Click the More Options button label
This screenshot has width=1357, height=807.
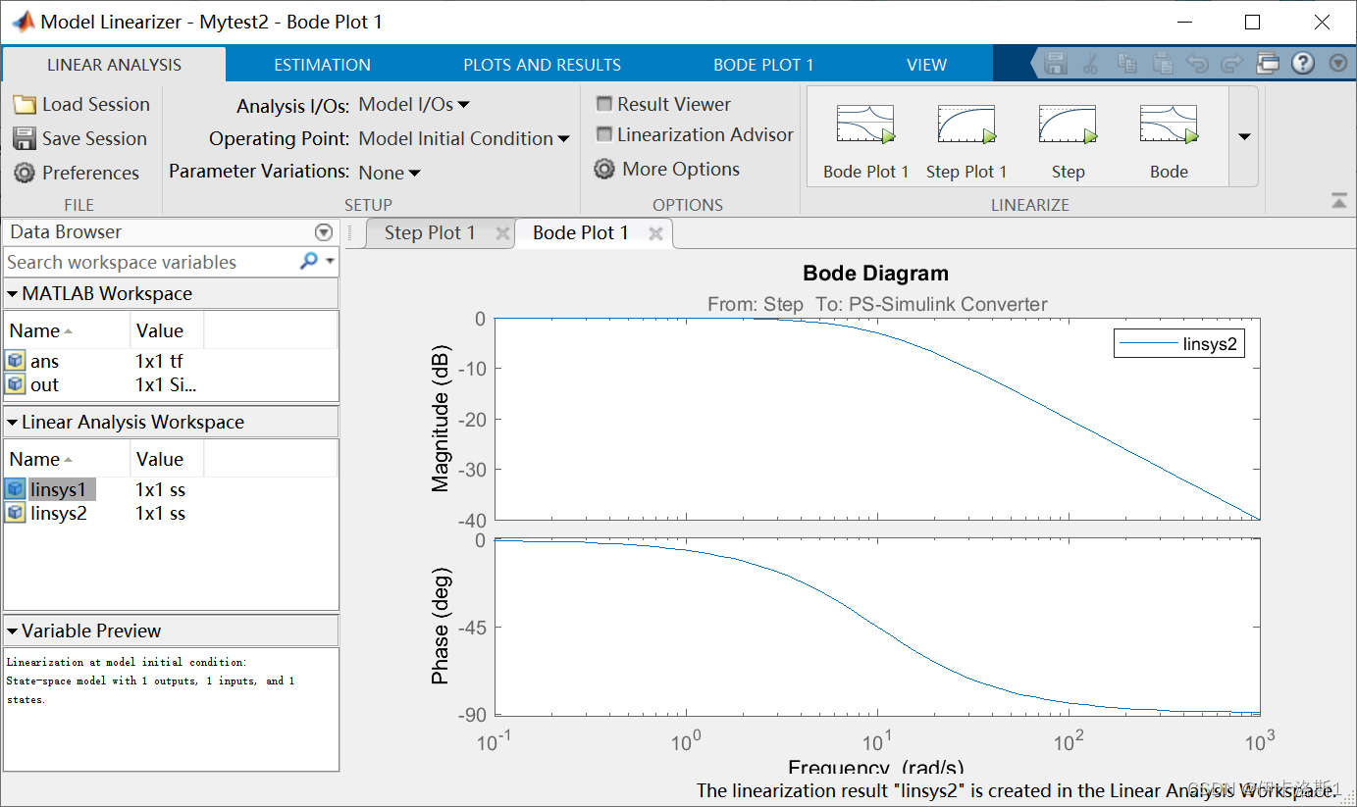click(681, 170)
